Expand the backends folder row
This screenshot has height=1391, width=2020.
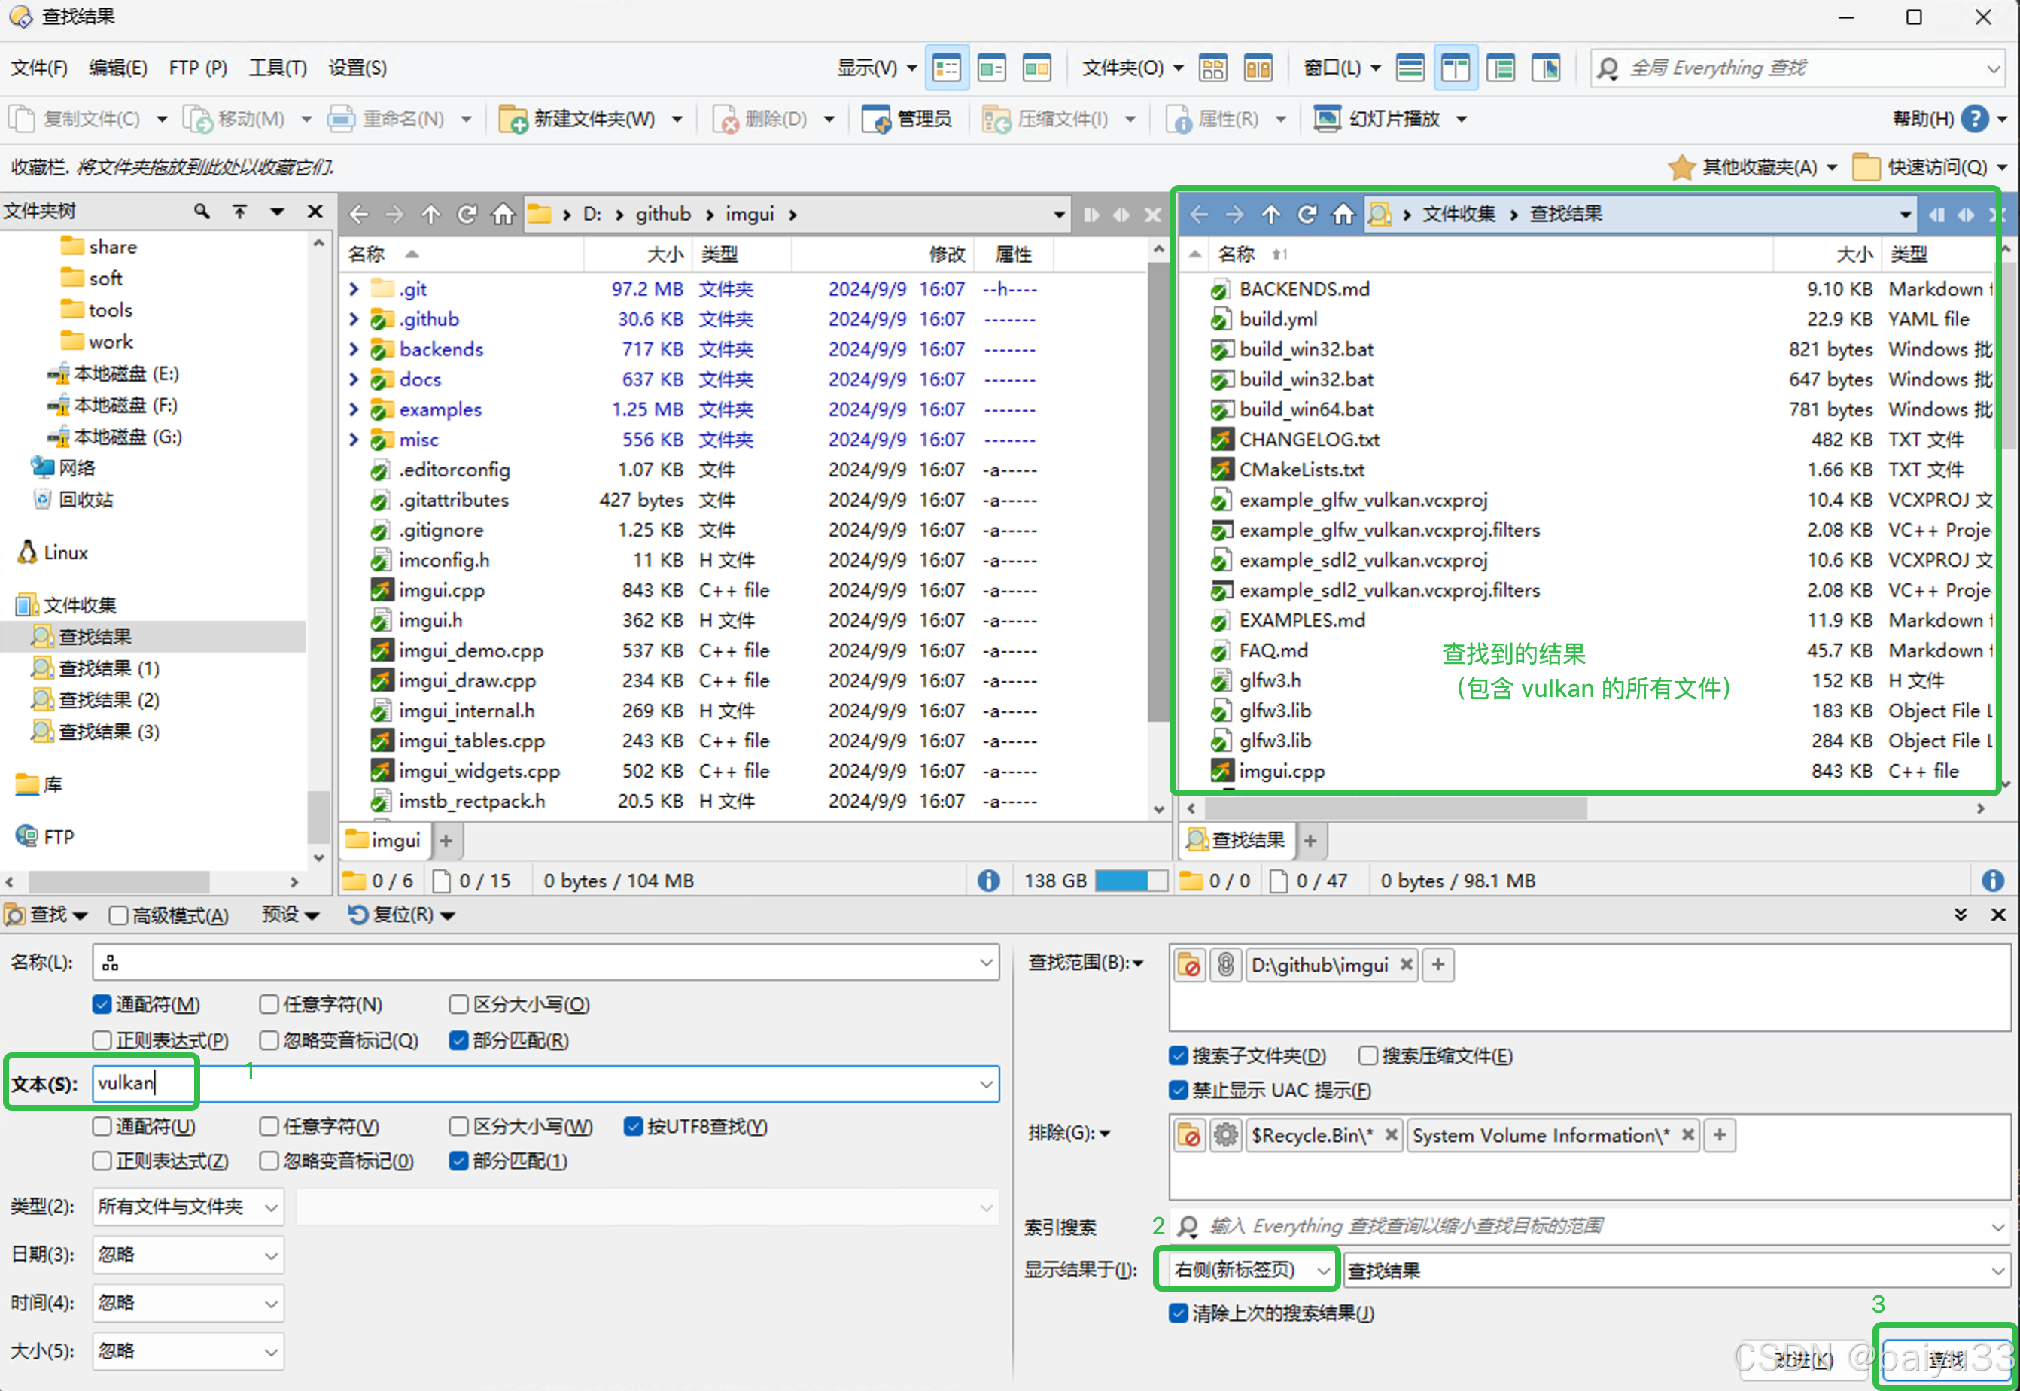pos(354,349)
